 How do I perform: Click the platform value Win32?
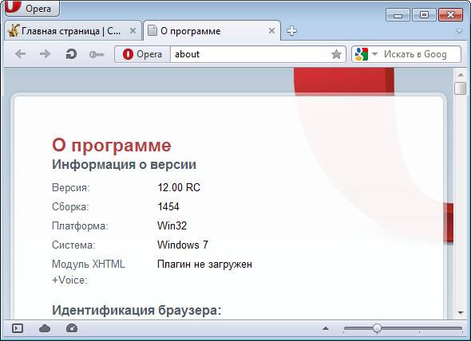(172, 225)
